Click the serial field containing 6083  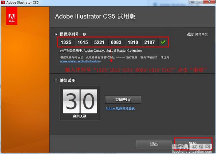pos(117,42)
